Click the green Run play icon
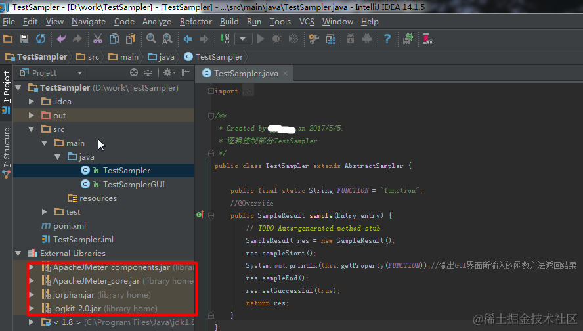Viewport: 583px width, 331px height. 261,39
